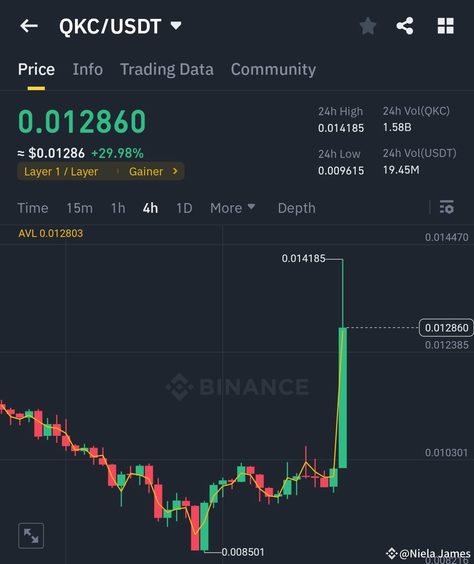
Task: Click the 0.012860 current price tag
Action: coord(446,327)
